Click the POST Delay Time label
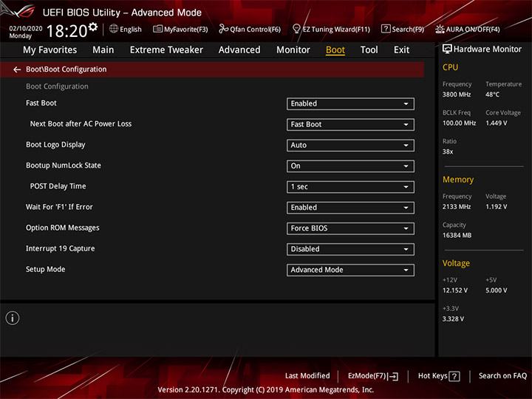The width and height of the screenshot is (532, 399). pyautogui.click(x=58, y=186)
